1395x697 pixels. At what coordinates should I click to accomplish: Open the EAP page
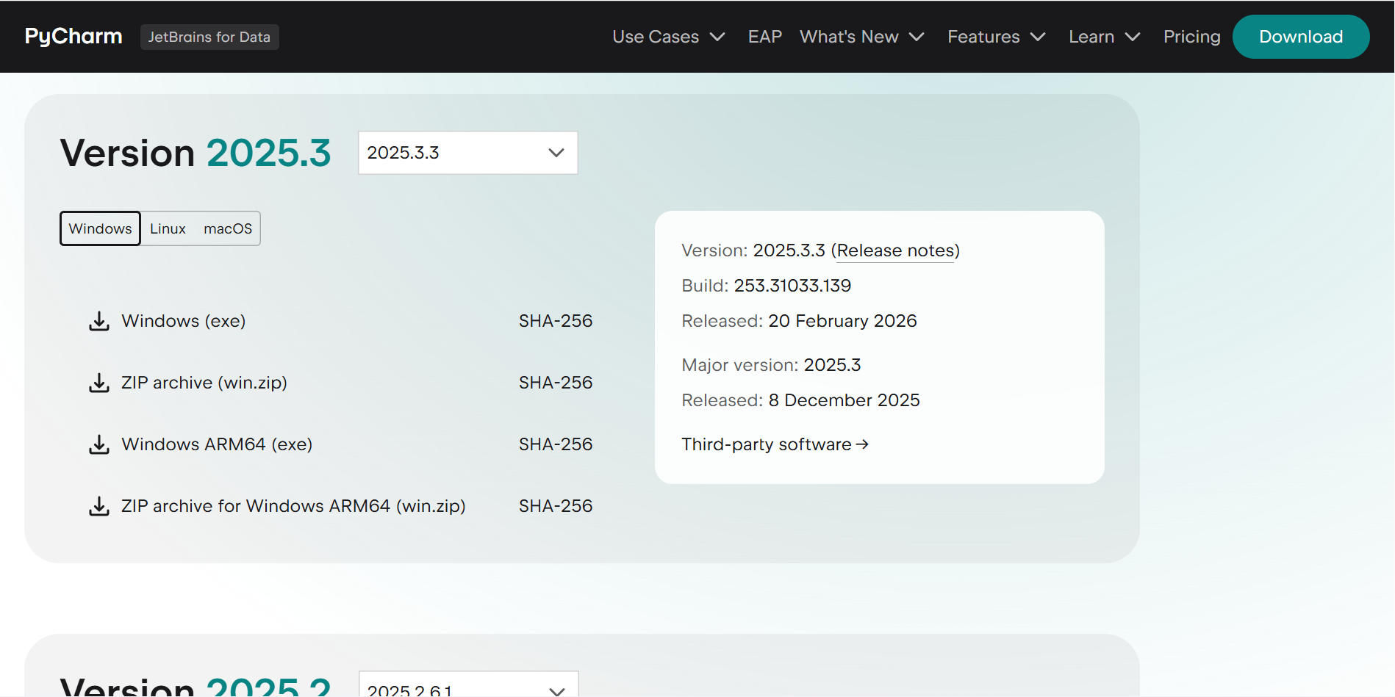pyautogui.click(x=765, y=37)
